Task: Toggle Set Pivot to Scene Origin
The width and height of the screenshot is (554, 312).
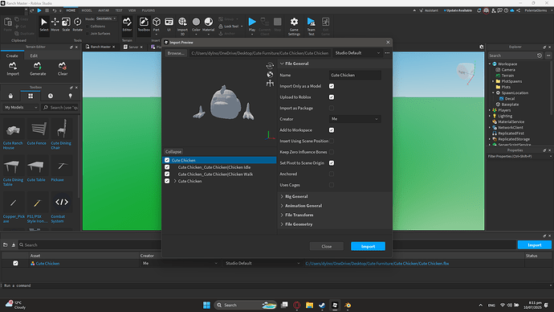Action: coord(332,162)
